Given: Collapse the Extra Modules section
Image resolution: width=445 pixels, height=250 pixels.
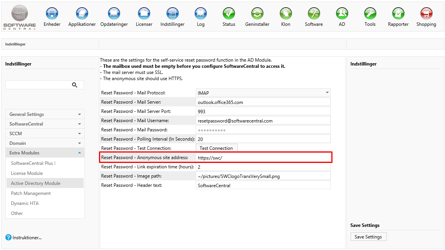Looking at the screenshot, I should click(x=45, y=153).
